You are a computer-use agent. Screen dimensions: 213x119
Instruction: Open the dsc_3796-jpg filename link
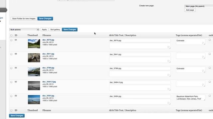48,68
